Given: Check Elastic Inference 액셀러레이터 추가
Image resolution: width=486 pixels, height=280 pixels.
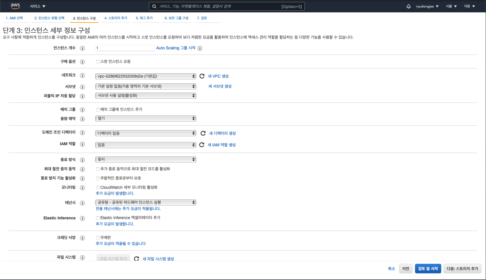Looking at the screenshot, I should pyautogui.click(x=98, y=218).
